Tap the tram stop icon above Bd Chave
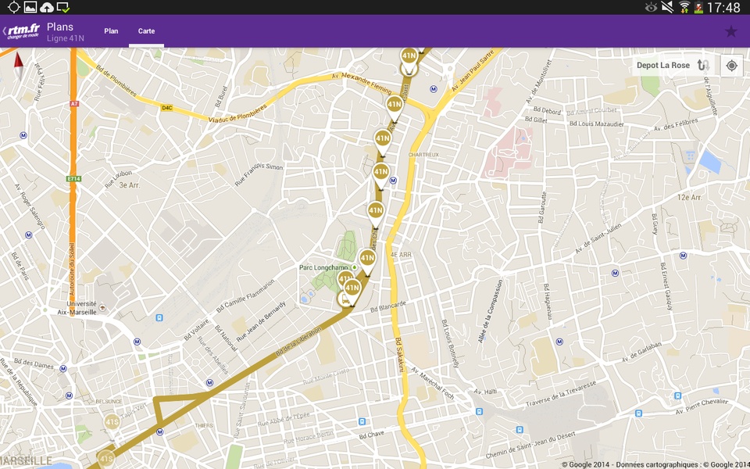 point(362,421)
